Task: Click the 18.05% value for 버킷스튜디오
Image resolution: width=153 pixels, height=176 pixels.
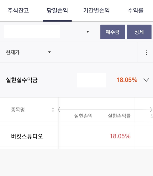Action: 120,136
